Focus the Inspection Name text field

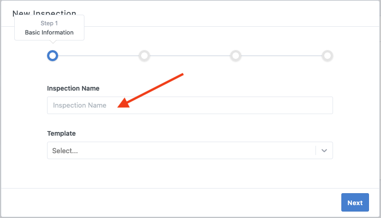(x=190, y=105)
